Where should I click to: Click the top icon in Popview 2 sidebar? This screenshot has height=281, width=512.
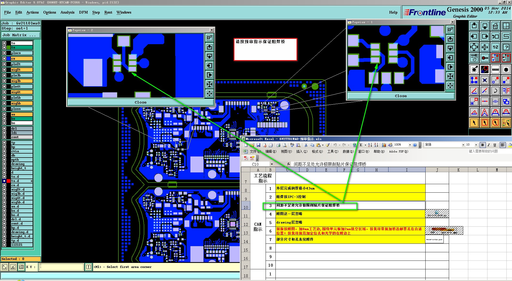[x=210, y=38]
